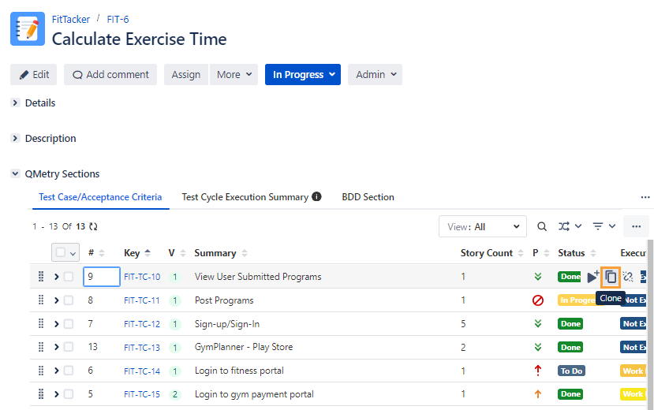Click the FitTacker project notepad icon
Image resolution: width=654 pixels, height=410 pixels.
[28, 28]
